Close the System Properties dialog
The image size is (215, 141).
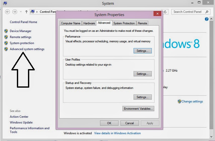click(x=157, y=14)
